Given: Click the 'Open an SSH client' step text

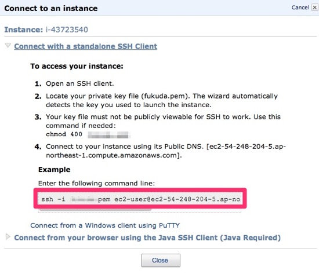Looking at the screenshot, I should pos(80,83).
